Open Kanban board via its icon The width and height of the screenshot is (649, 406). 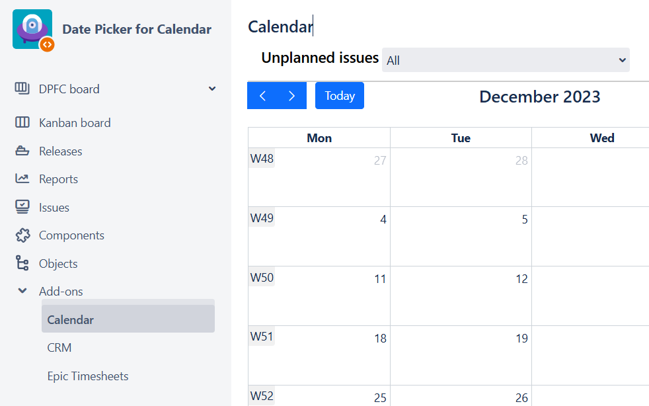click(22, 122)
